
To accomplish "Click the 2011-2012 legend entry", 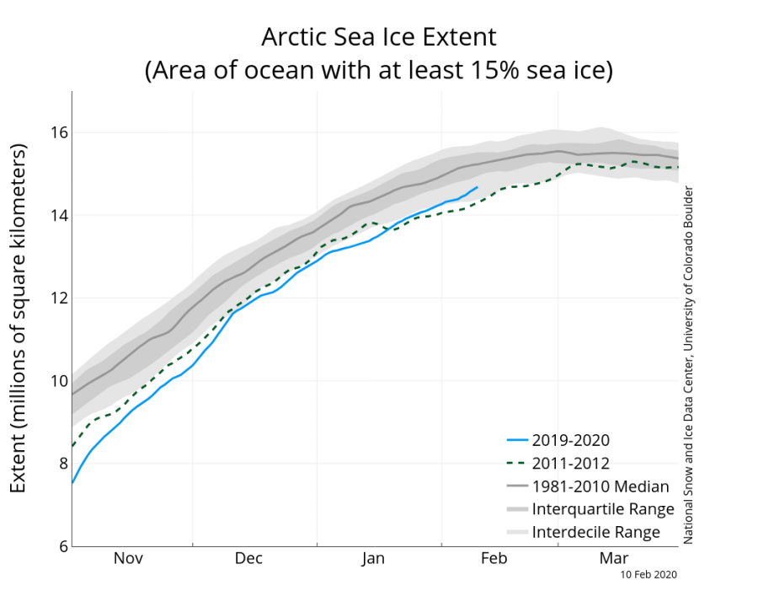I will coord(558,463).
